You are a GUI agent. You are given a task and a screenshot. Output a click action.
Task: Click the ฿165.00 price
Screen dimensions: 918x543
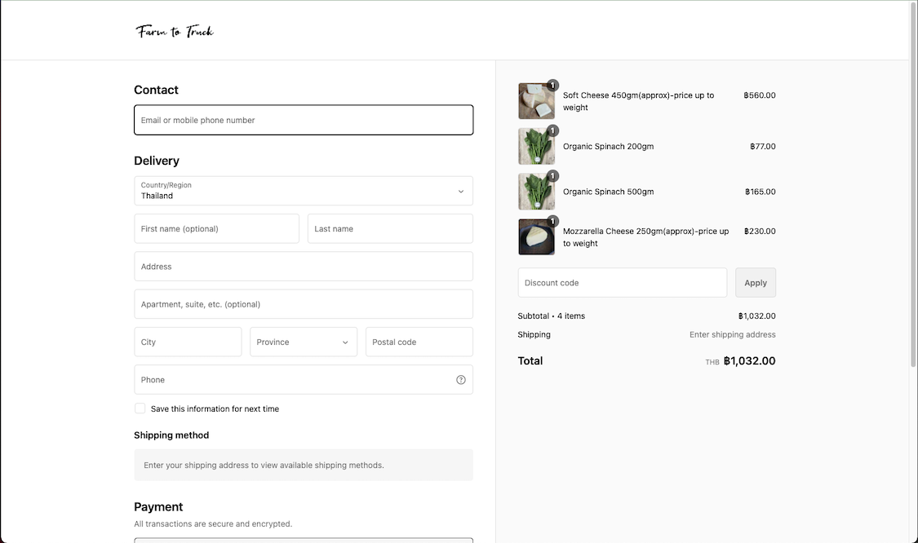pyautogui.click(x=760, y=192)
